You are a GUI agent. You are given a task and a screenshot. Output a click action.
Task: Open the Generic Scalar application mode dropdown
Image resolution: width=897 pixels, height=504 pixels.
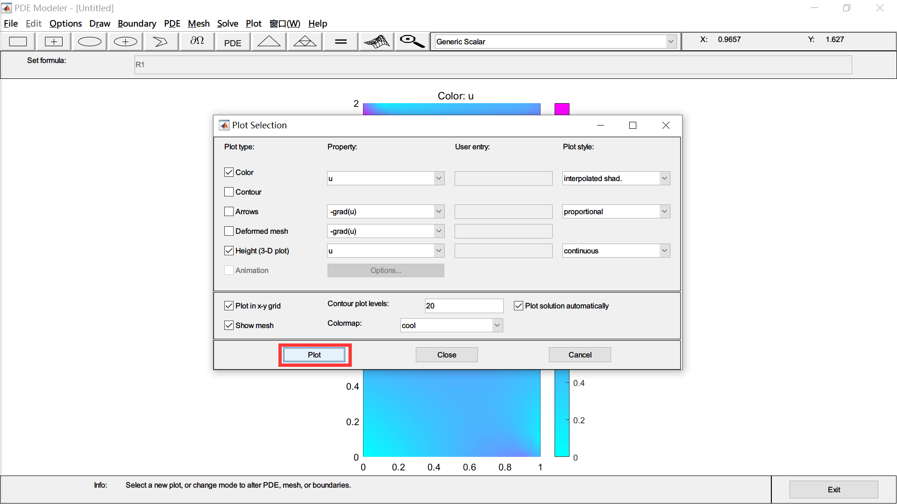tap(671, 41)
